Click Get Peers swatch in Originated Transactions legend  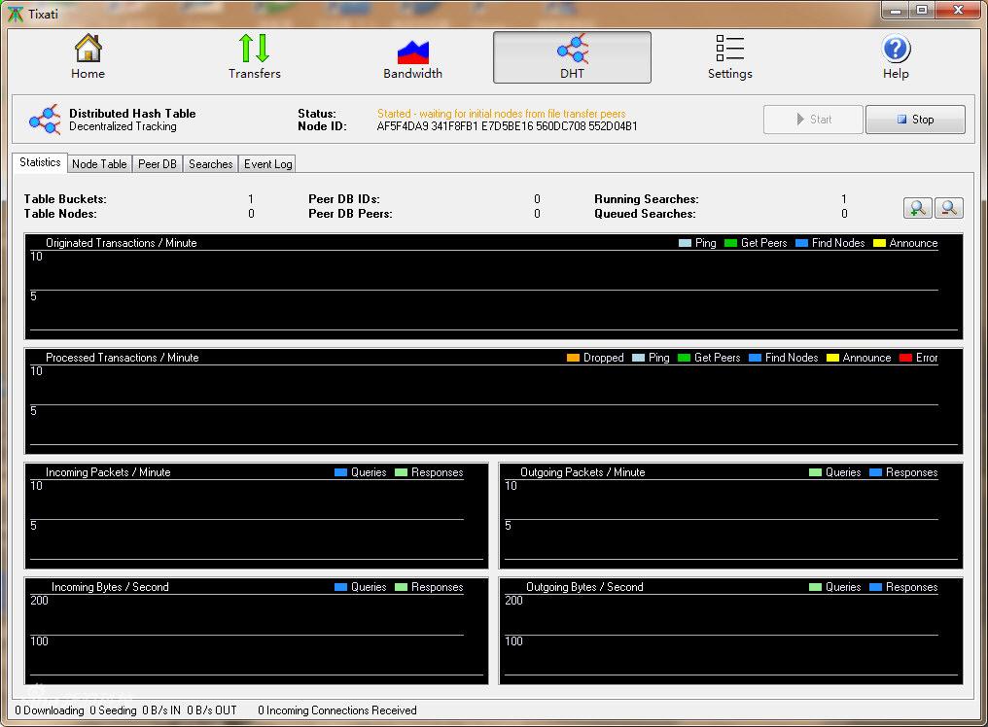click(731, 243)
